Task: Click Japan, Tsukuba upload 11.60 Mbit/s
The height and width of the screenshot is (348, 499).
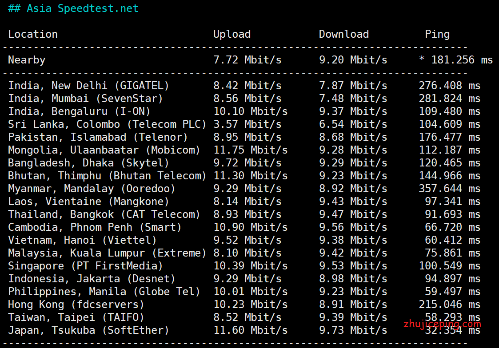Action: 251,331
